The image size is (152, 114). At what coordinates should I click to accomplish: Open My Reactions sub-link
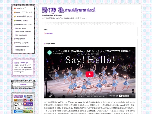point(21,35)
